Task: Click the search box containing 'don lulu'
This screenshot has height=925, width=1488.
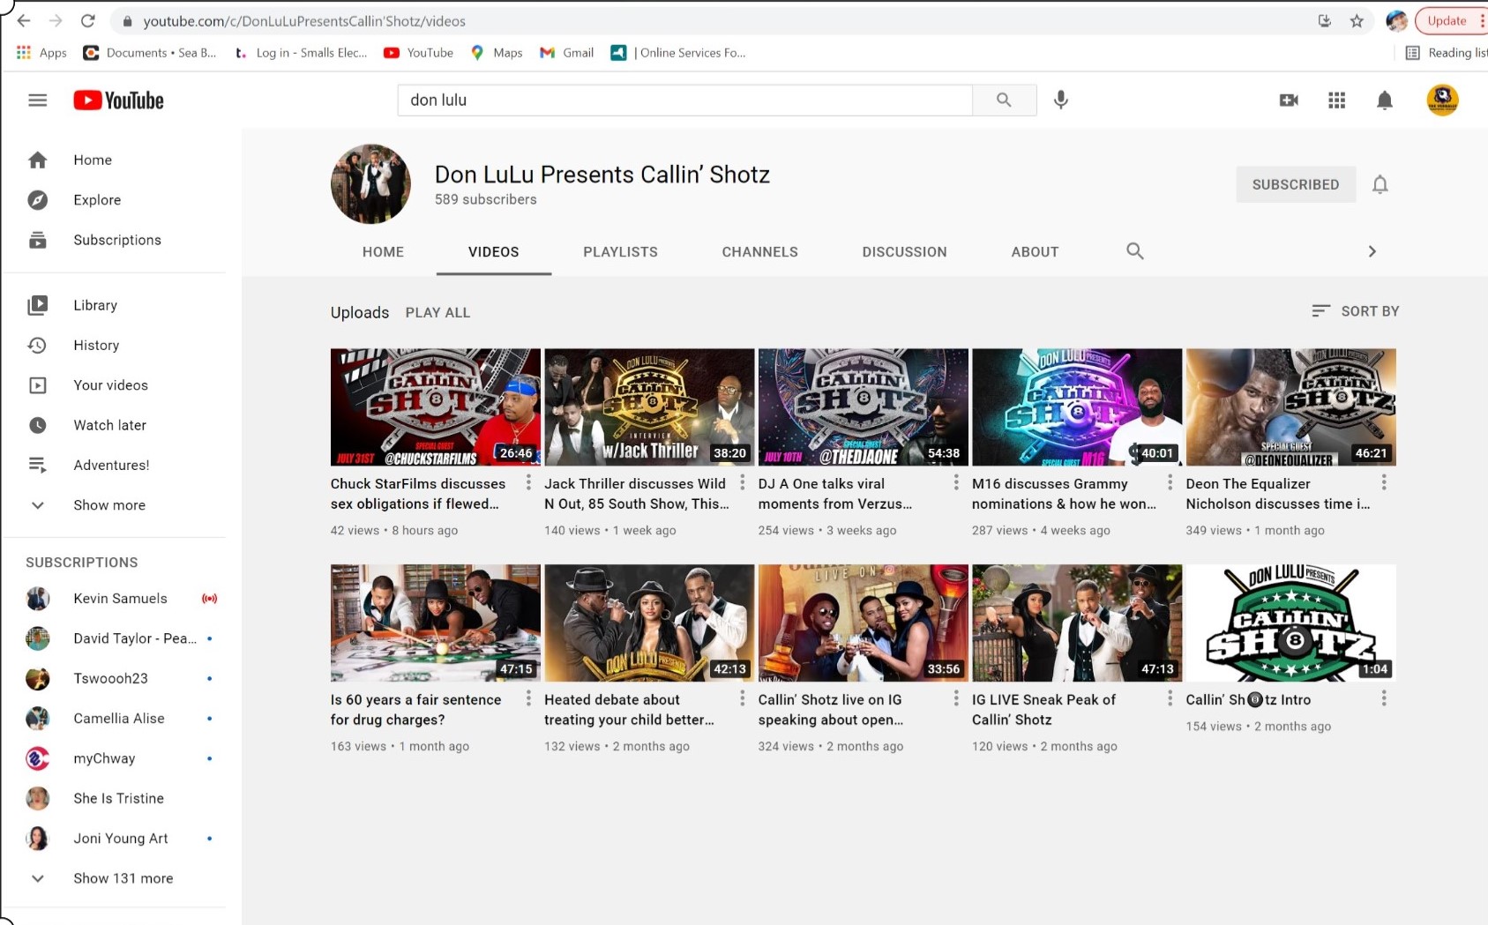Action: coord(685,101)
